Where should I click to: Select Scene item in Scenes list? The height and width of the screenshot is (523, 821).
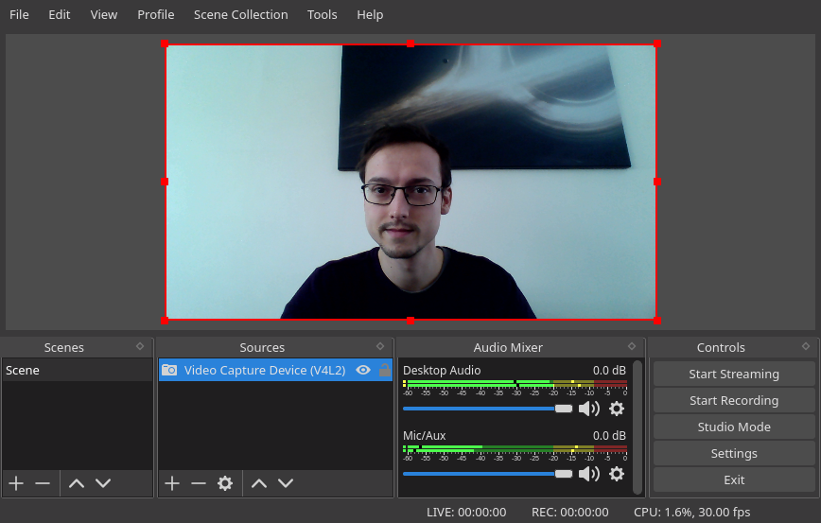click(77, 370)
